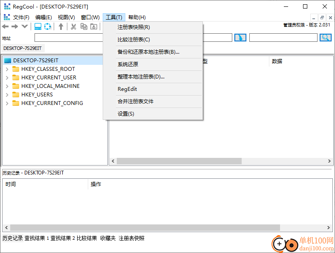Viewport: 335px width, 253px height.
Task: Go up one level with the up arrow icon
Action: (x=61, y=26)
